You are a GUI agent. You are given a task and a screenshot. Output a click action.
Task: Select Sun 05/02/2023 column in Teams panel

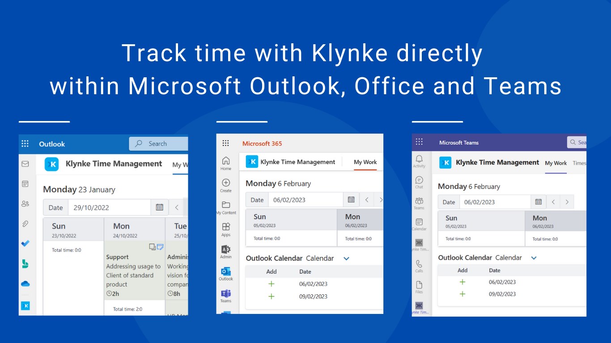click(x=481, y=221)
